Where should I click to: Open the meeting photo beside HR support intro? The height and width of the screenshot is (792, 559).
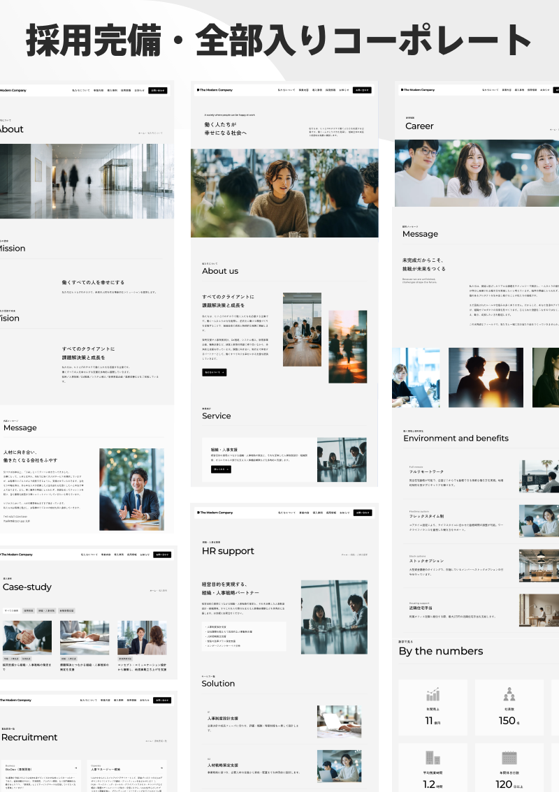pos(334,617)
